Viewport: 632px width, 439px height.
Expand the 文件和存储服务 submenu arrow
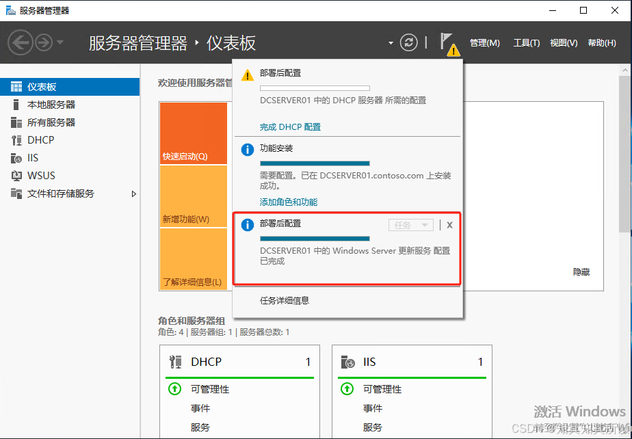(x=134, y=194)
